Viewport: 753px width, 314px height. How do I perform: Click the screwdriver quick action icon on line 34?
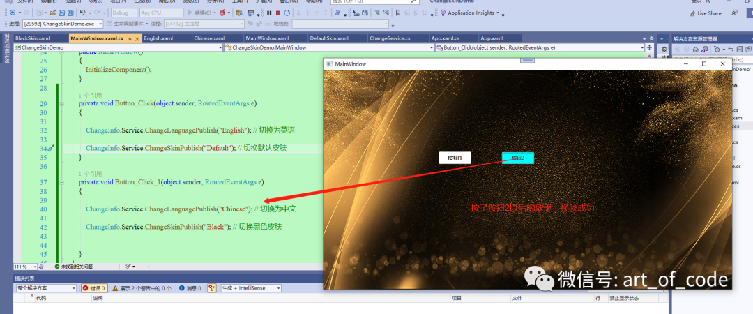click(x=51, y=148)
